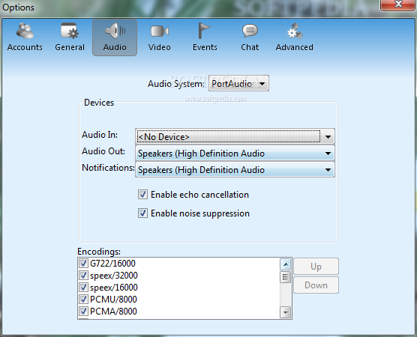Switch to the Advanced tab label
This screenshot has width=417, height=337.
295,47
